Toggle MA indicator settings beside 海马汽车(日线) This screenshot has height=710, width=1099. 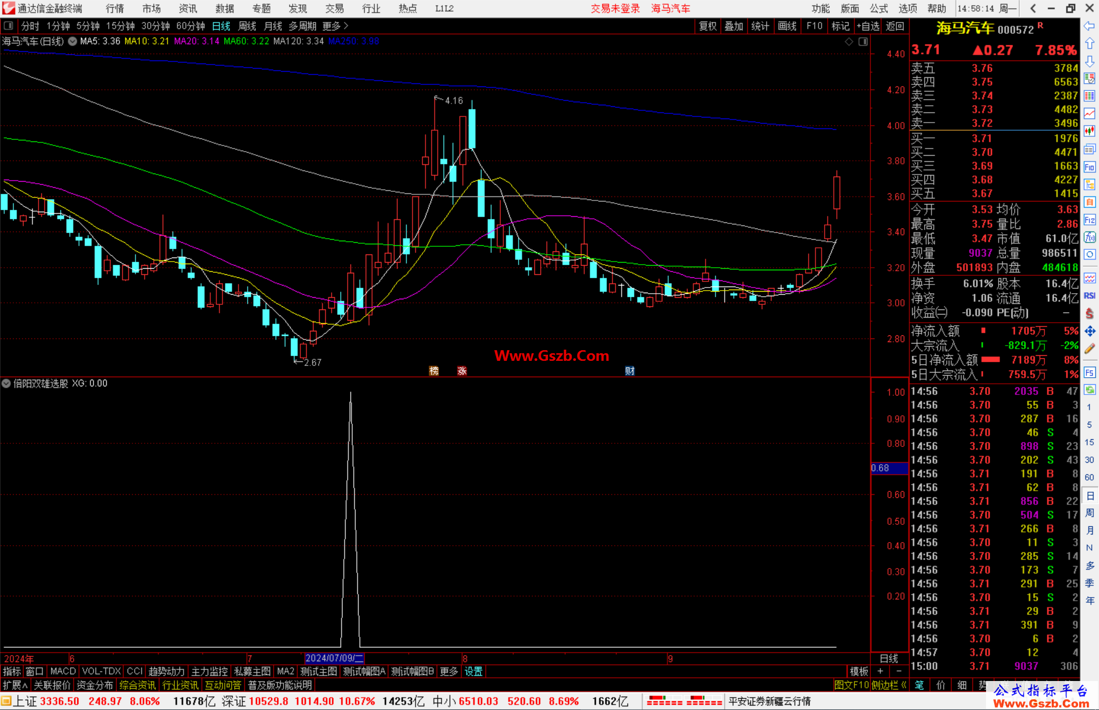[72, 41]
